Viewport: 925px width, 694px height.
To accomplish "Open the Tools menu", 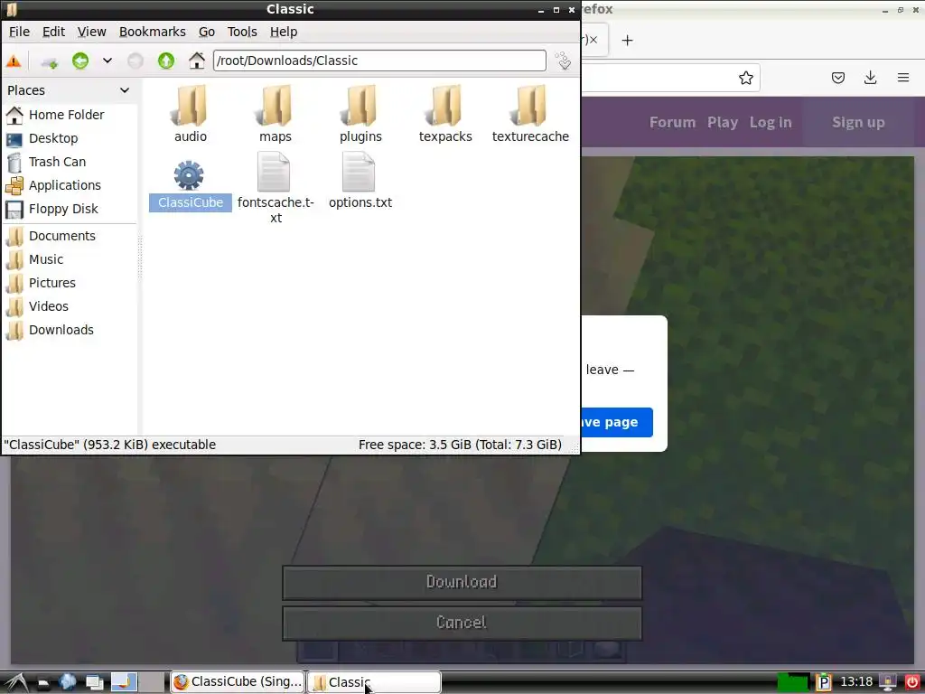I will pyautogui.click(x=242, y=32).
